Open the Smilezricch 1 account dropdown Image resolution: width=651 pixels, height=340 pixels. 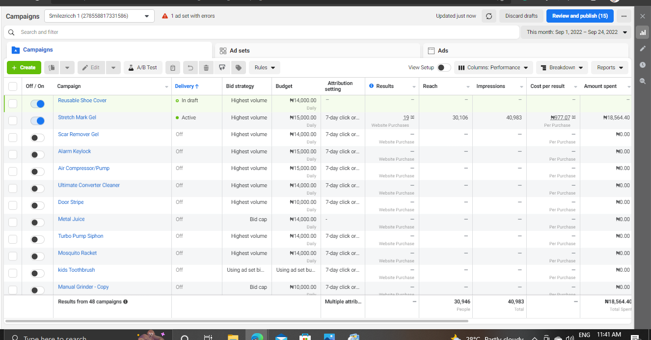[99, 16]
